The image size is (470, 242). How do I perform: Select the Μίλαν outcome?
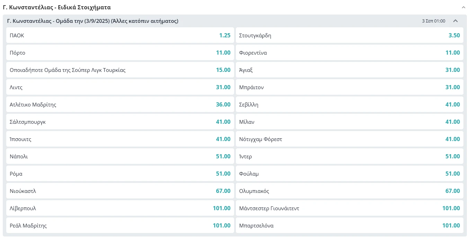click(349, 122)
